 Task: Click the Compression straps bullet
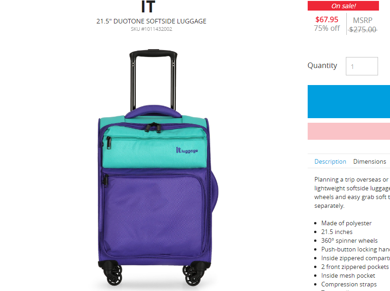click(x=349, y=284)
